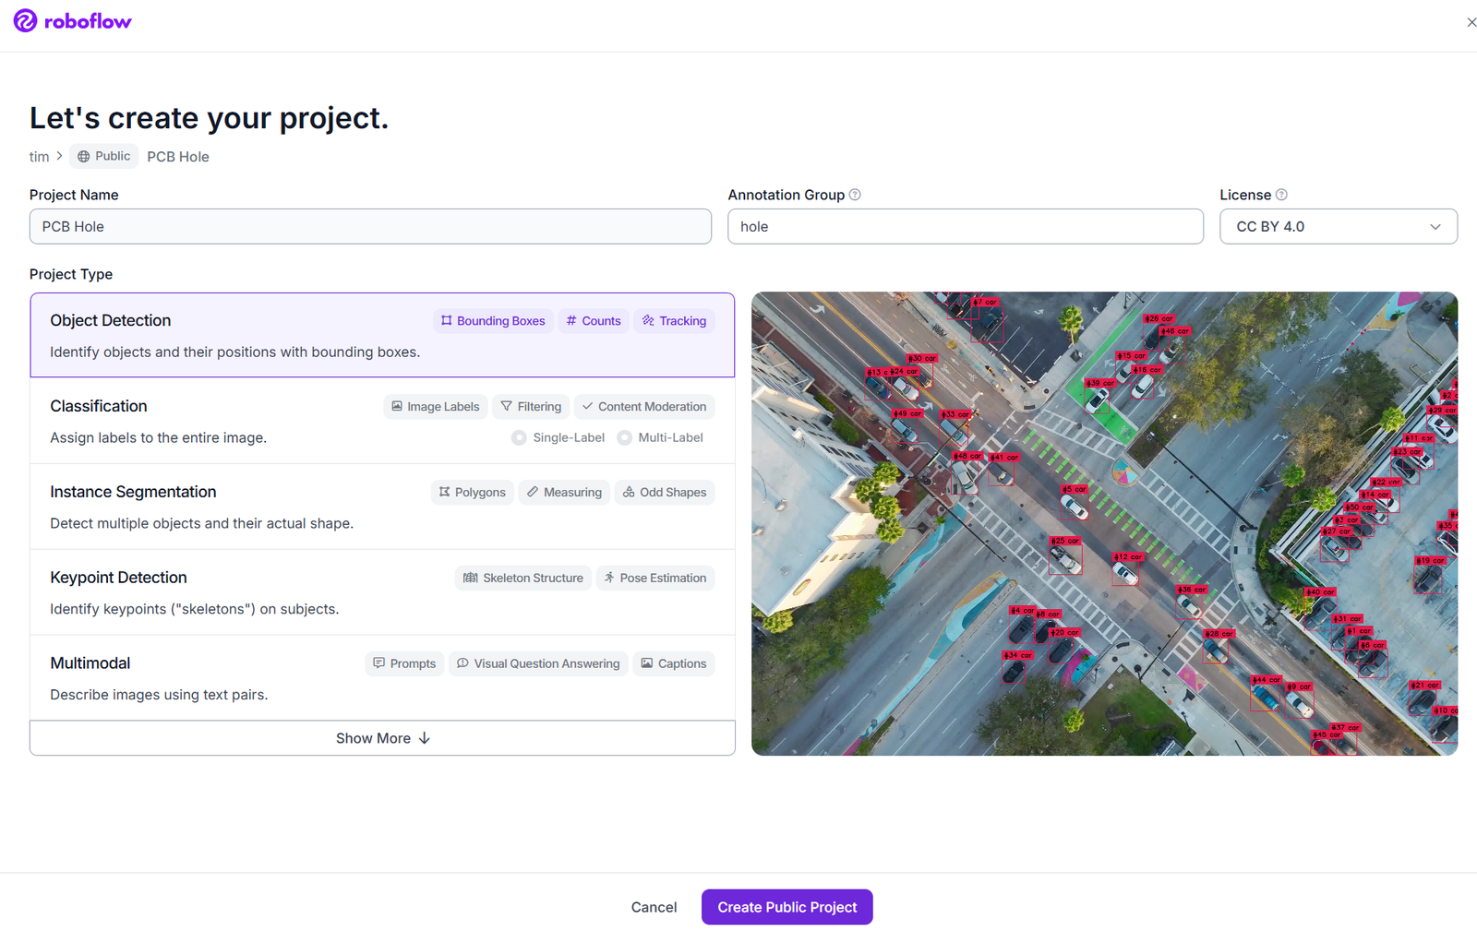Choose Multi-Label classification mode
1477x931 pixels.
point(624,437)
